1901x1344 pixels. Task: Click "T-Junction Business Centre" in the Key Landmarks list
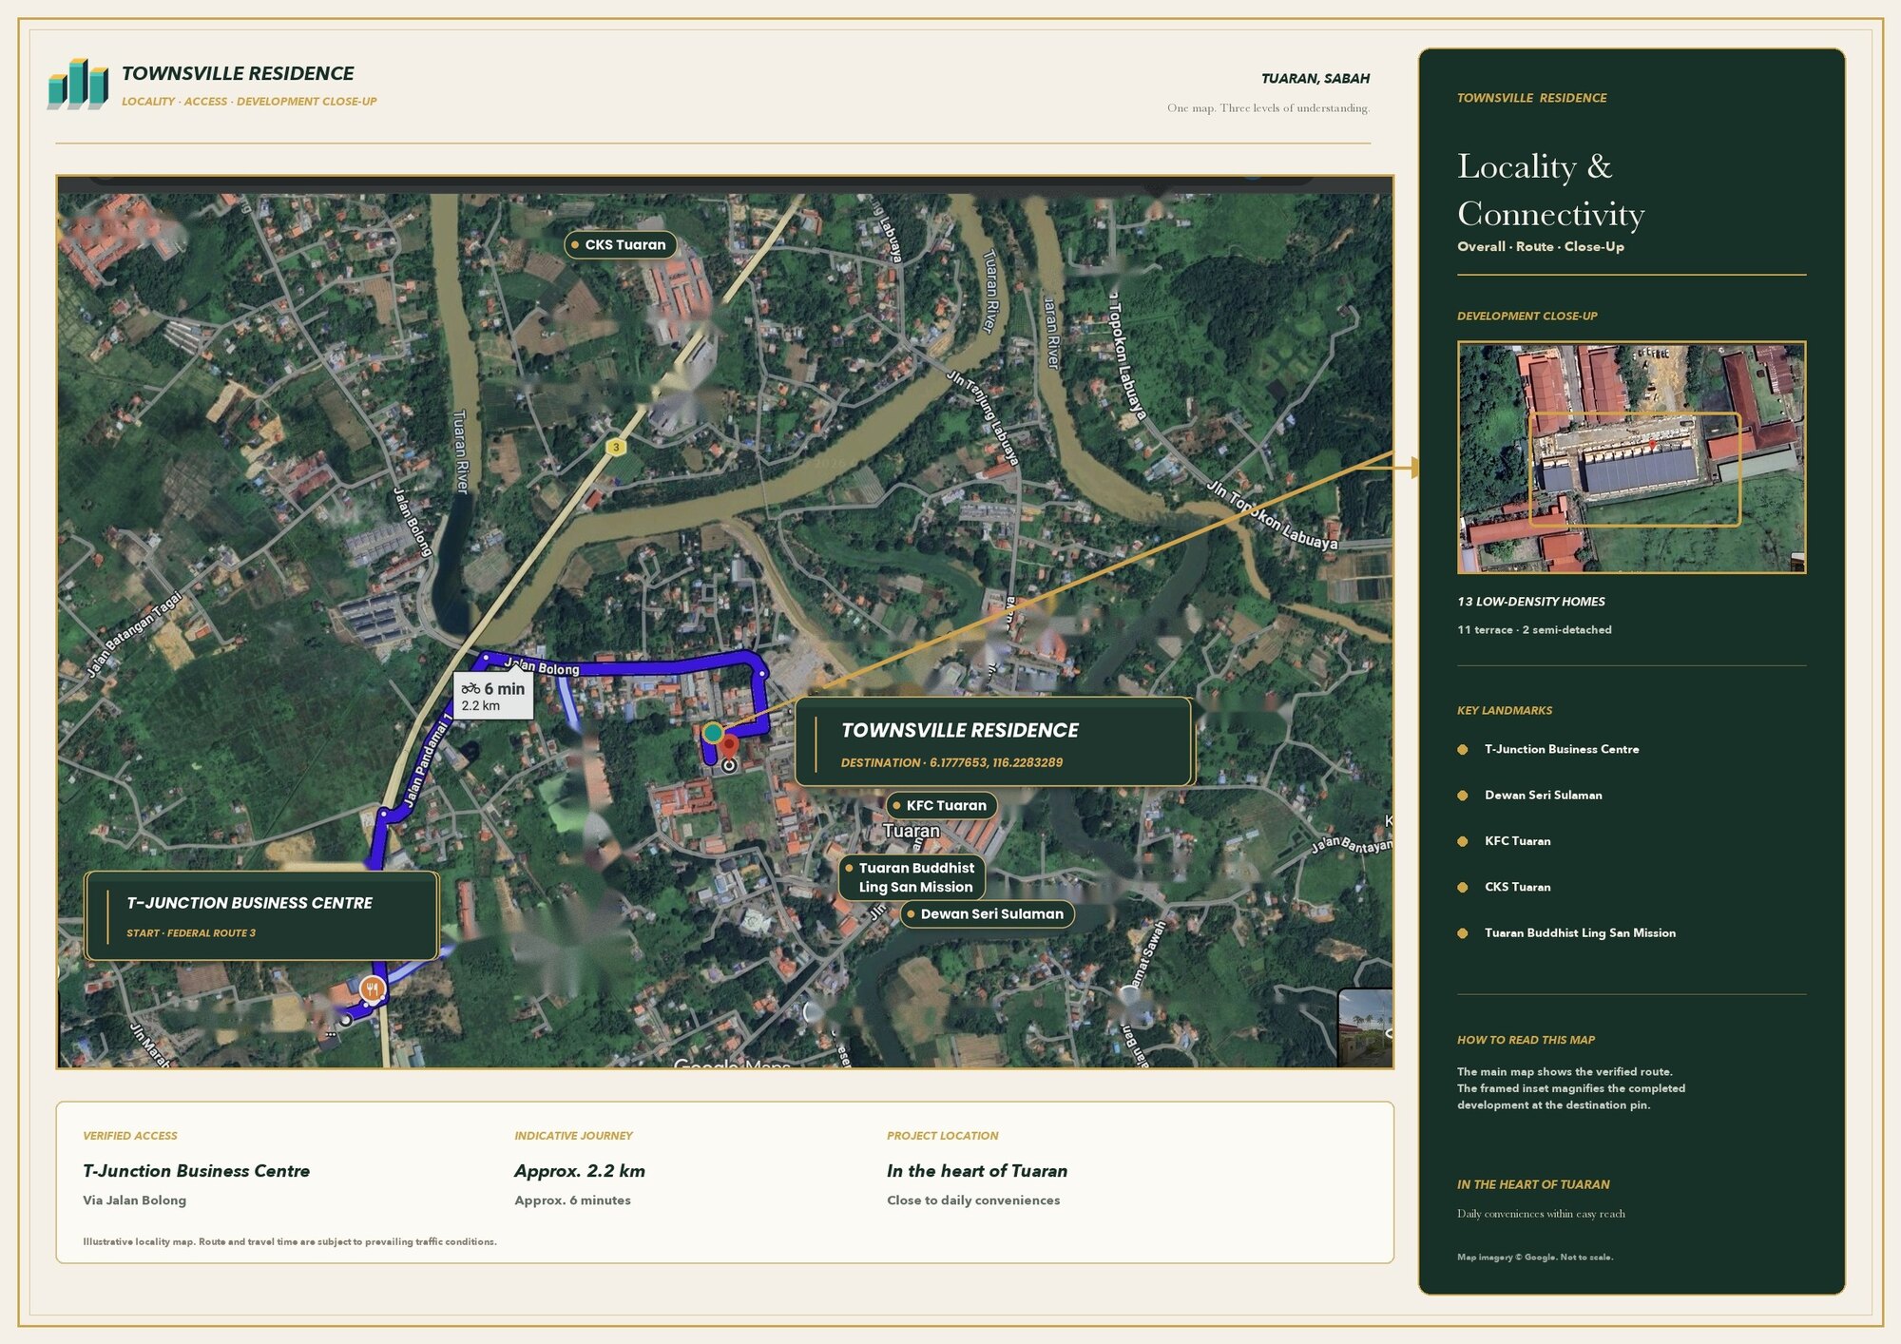click(x=1562, y=750)
